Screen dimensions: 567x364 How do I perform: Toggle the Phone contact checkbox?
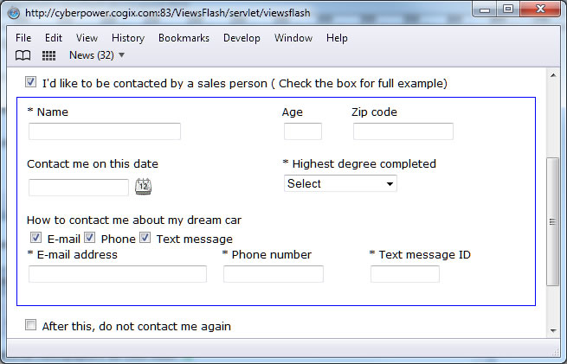click(x=89, y=238)
